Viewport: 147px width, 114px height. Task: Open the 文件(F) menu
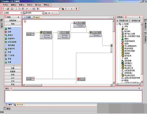[x=5, y=5]
